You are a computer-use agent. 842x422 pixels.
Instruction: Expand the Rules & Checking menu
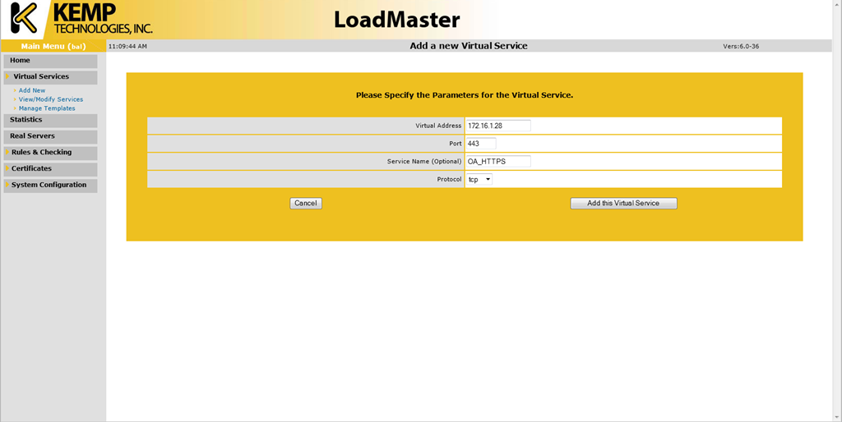click(50, 152)
